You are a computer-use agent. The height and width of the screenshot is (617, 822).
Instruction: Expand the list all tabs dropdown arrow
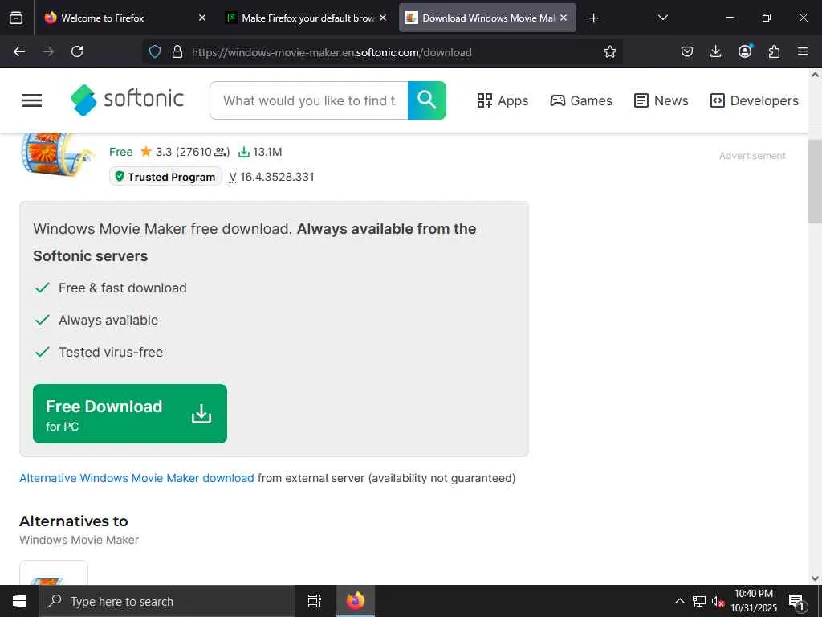(662, 18)
